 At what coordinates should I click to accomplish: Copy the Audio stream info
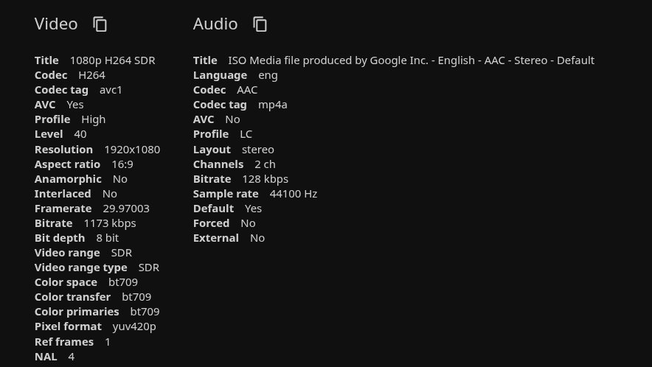260,24
